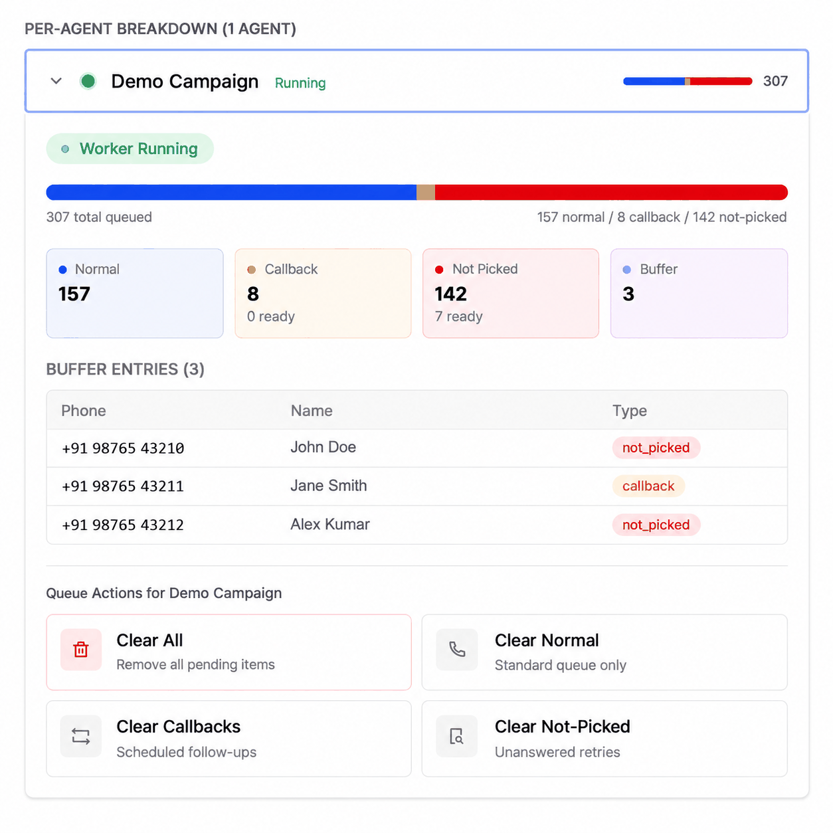833x833 pixels.
Task: Click the not_picked badge in John Doe's row
Action: 656,448
